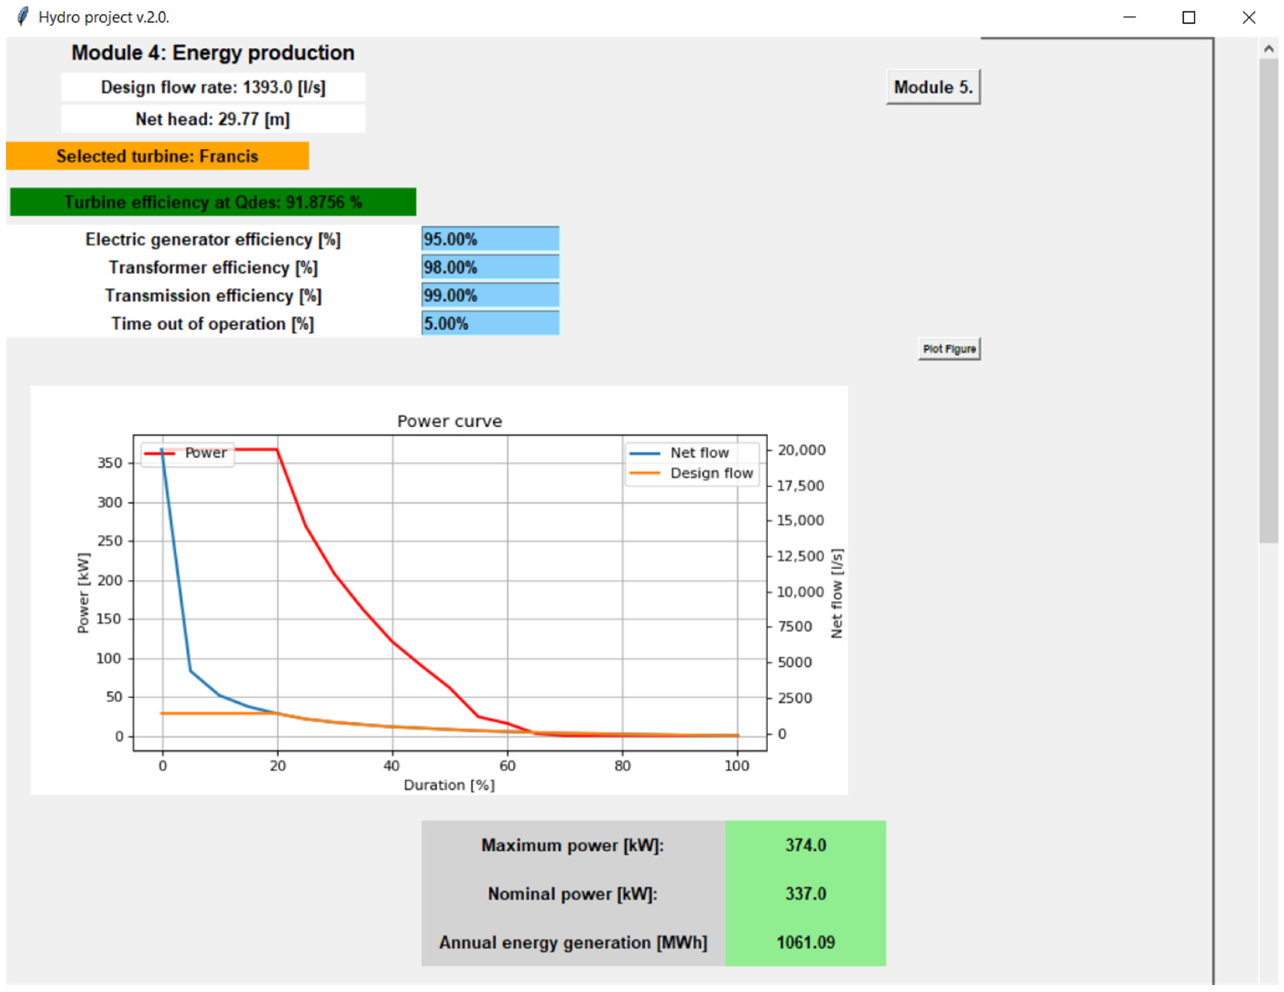
Task: Click the Design flow rate label box
Action: point(213,87)
